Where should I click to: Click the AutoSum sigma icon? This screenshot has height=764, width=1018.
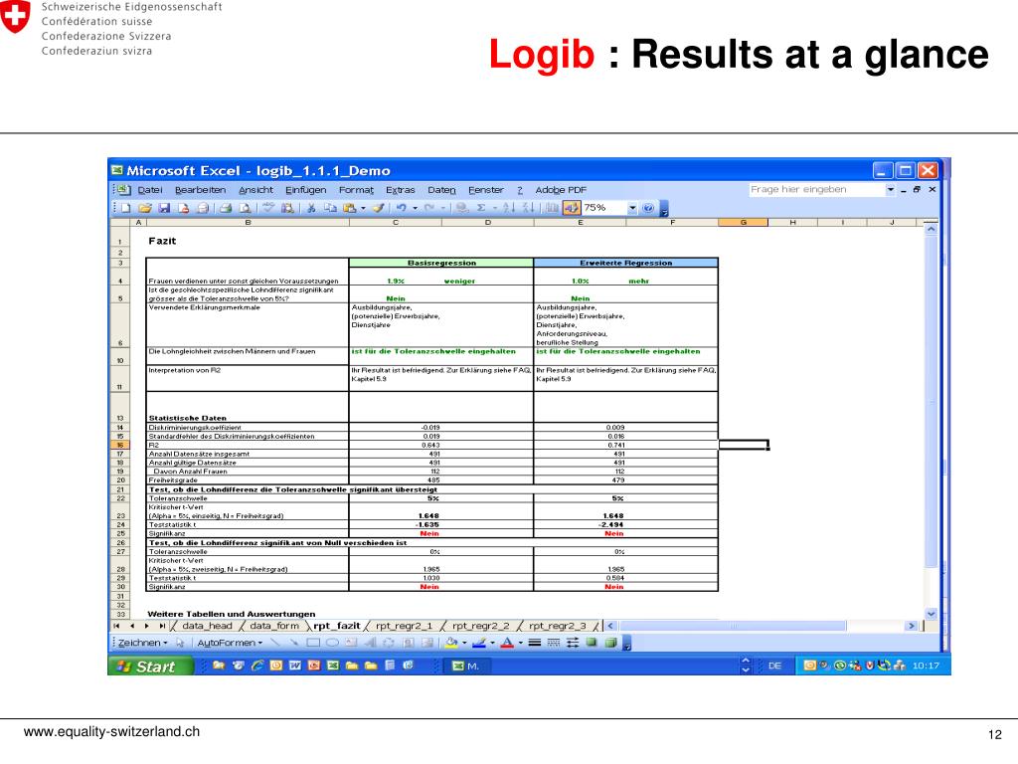click(x=481, y=208)
